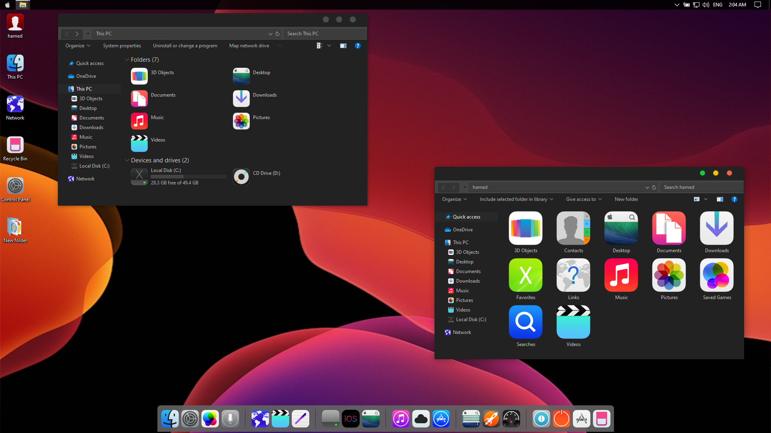The image size is (771, 433).
Task: Open Control Panel desktop icon
Action: click(15, 186)
